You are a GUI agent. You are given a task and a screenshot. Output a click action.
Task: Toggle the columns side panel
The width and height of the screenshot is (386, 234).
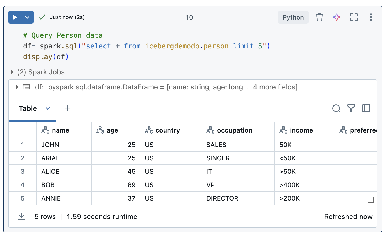[x=366, y=108]
